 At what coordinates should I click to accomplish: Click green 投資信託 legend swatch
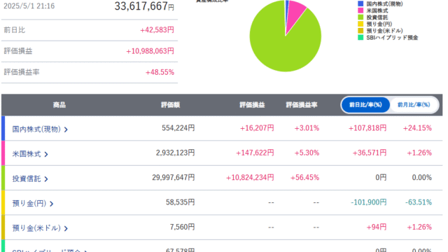(360, 17)
